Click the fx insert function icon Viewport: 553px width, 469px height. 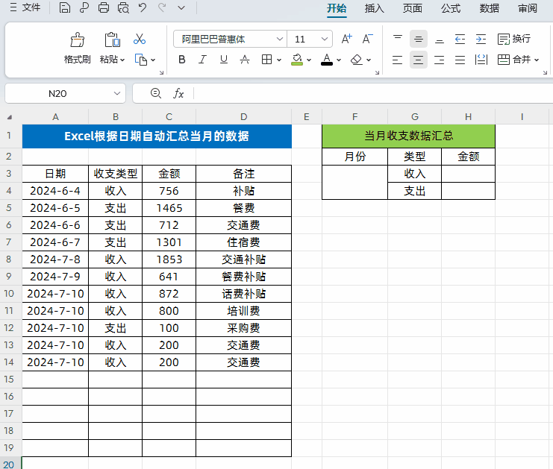[178, 93]
